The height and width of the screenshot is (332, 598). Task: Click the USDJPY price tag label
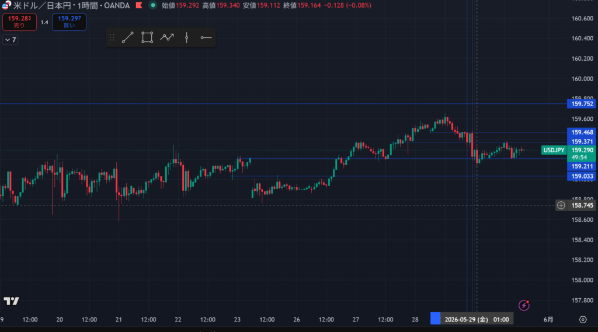pyautogui.click(x=554, y=150)
